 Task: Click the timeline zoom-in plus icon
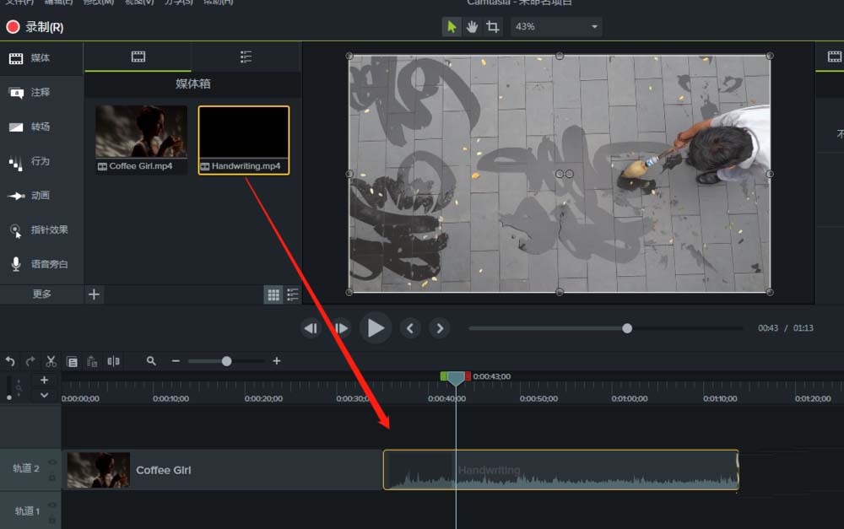[276, 361]
